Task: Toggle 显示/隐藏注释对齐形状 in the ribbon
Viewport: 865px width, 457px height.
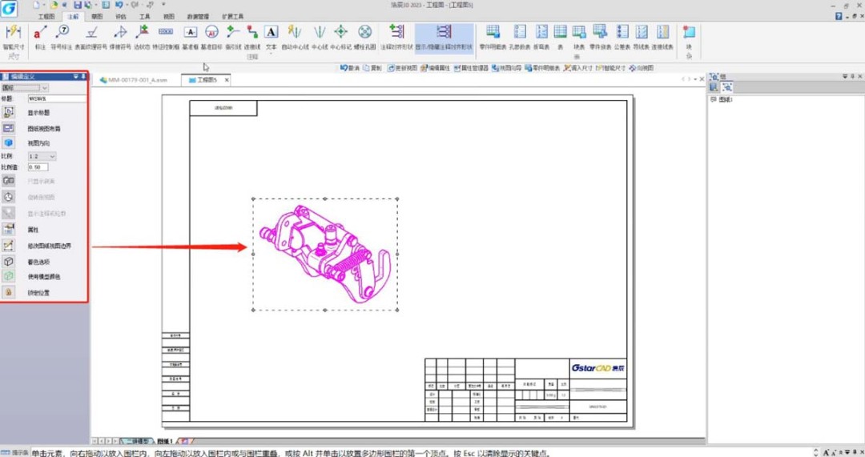Action: (x=444, y=34)
